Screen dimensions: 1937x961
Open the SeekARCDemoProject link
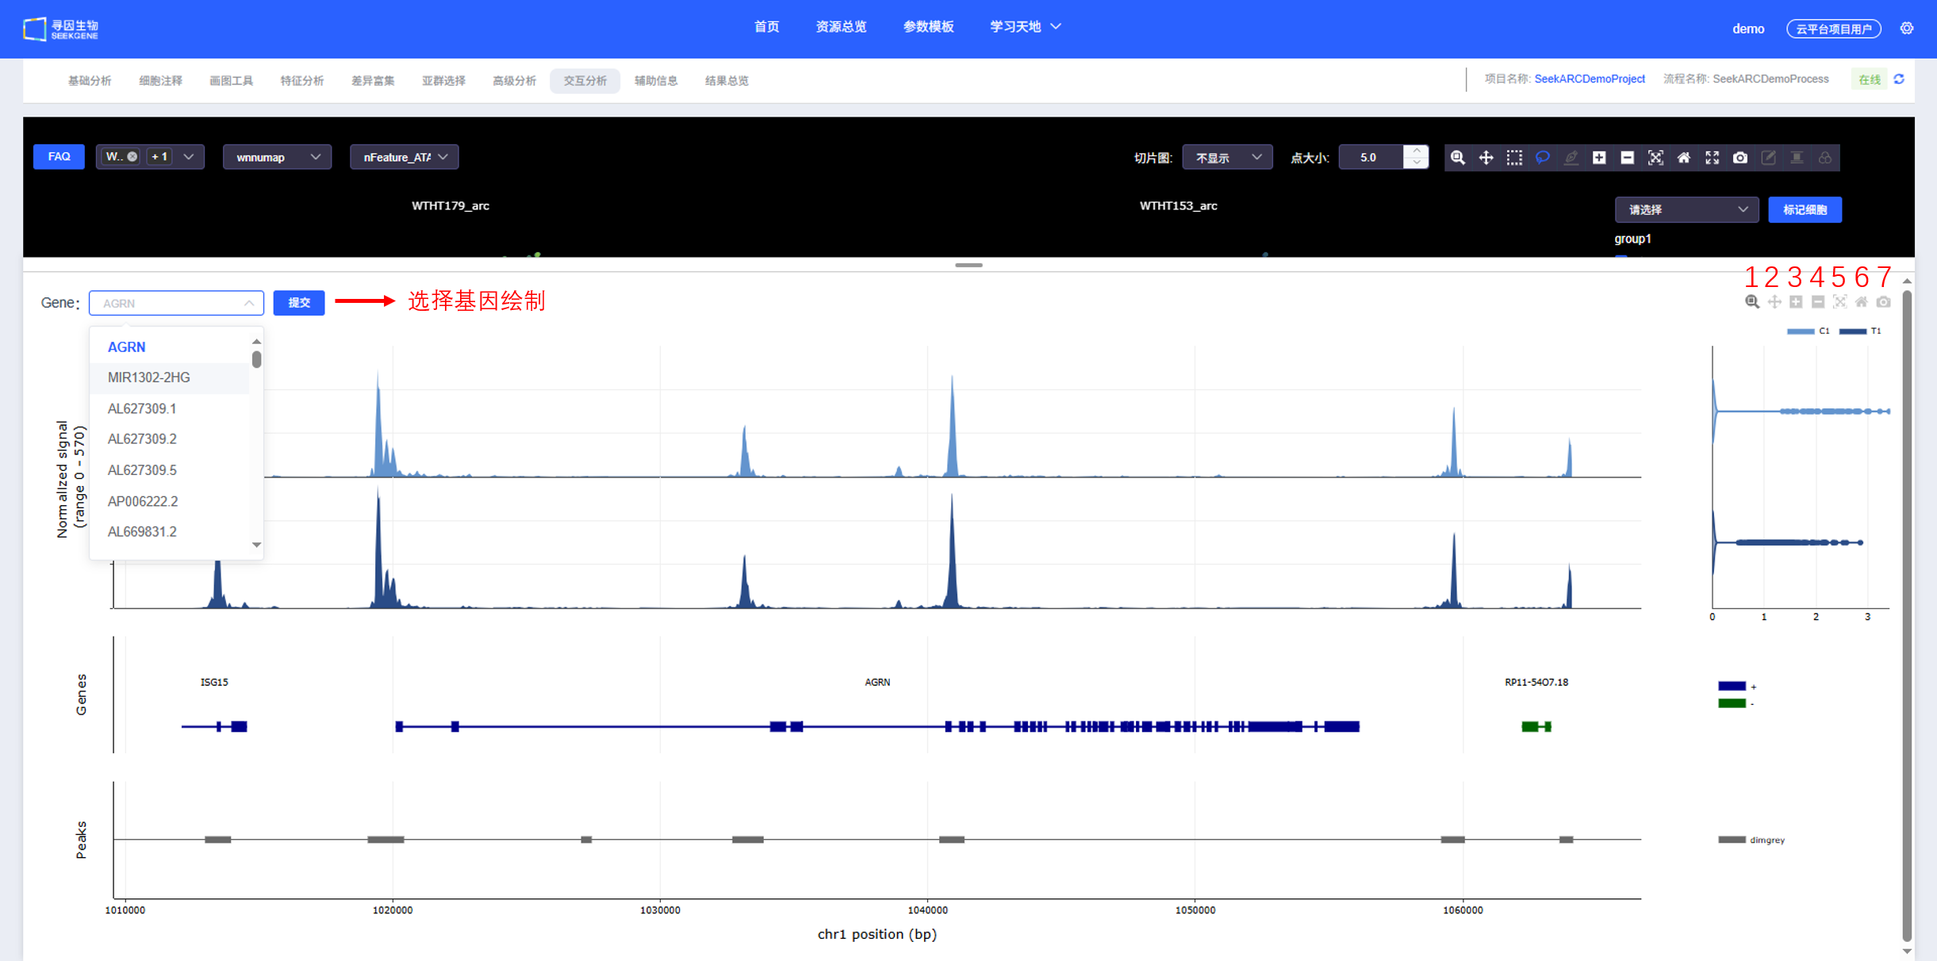pyautogui.click(x=1589, y=79)
